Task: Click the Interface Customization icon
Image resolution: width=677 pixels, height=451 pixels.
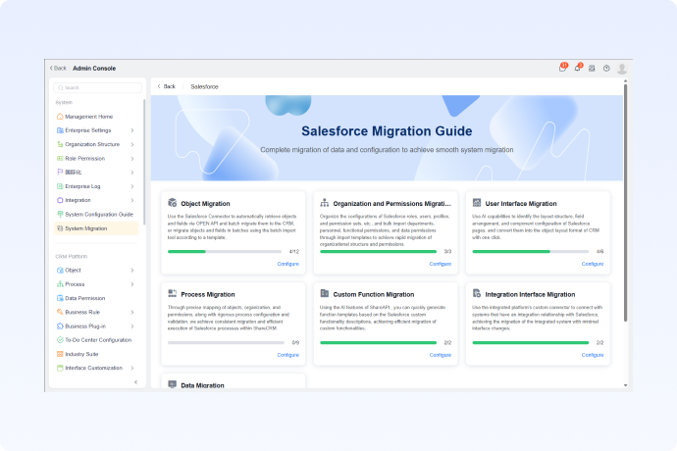Action: 60,368
